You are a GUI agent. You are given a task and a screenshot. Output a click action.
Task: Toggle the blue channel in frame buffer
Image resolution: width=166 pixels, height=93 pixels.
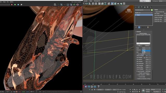tap(18, 5)
